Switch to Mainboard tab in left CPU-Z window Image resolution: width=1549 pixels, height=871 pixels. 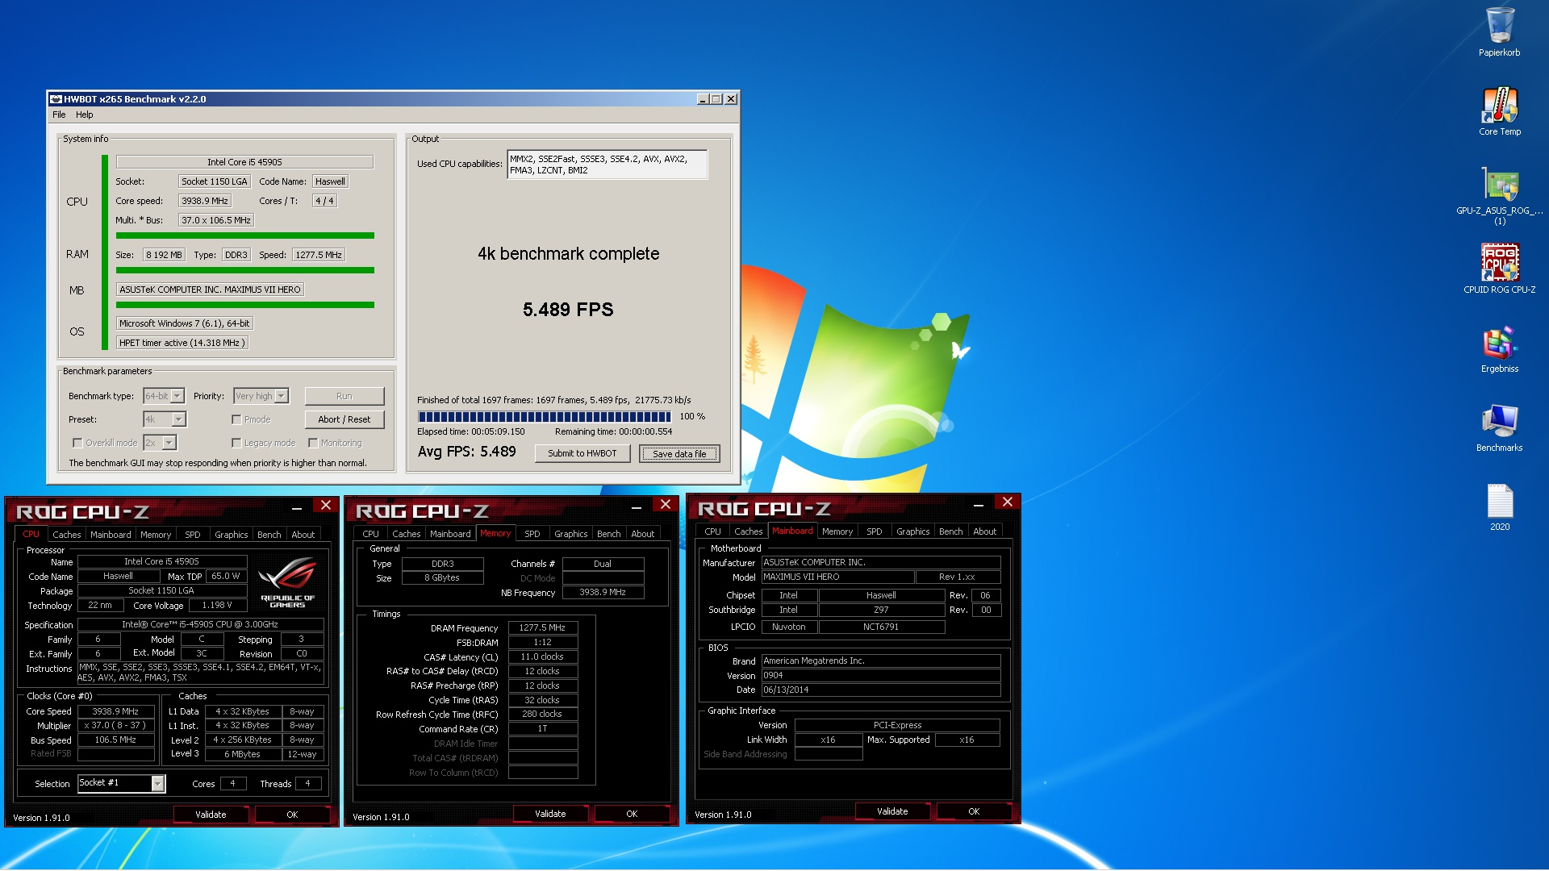111,535
